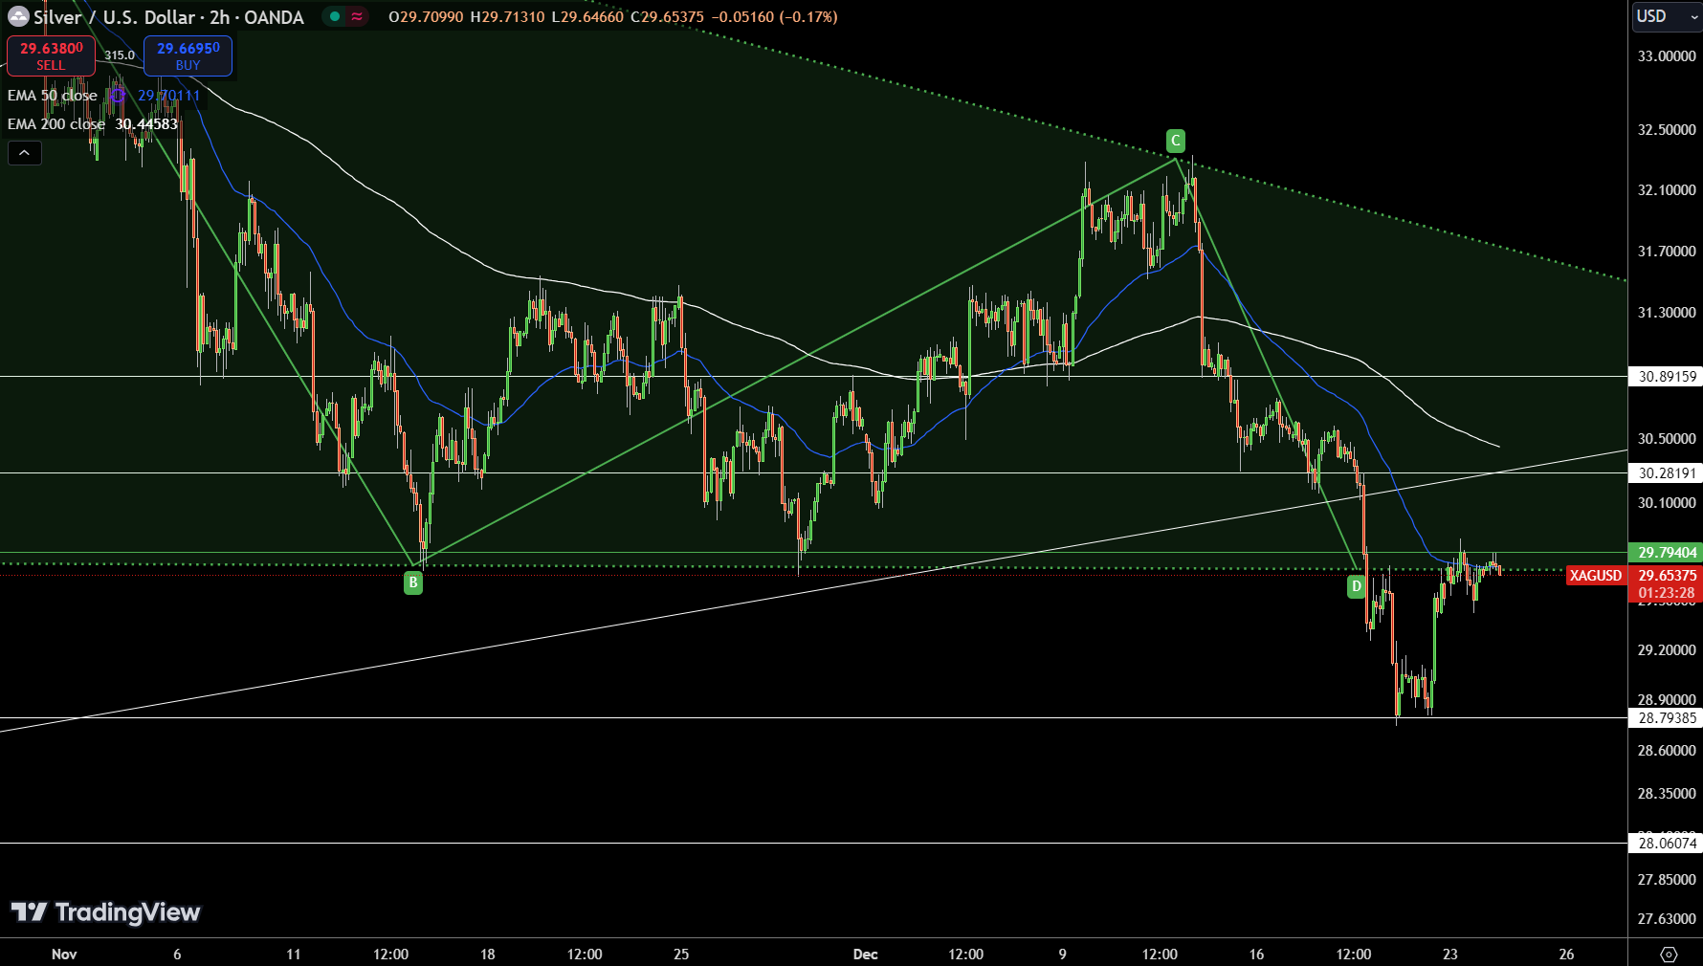Click date 9 on time axis
Image resolution: width=1703 pixels, height=966 pixels.
(x=1063, y=955)
